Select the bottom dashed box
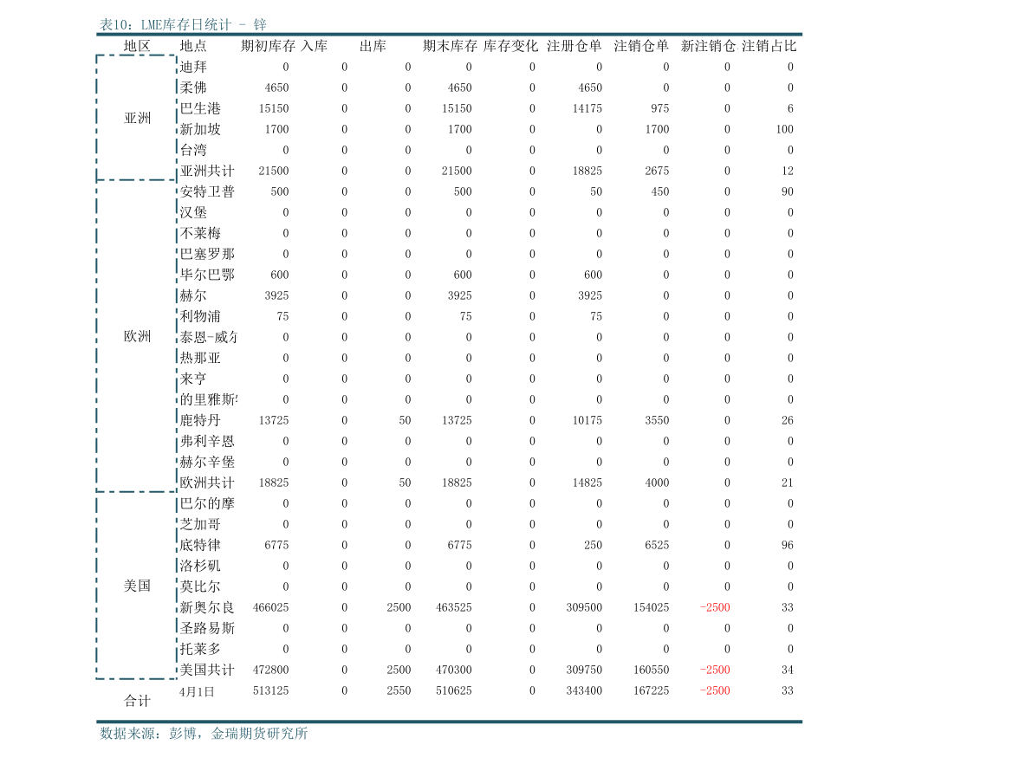The image size is (1032, 758). 136,585
